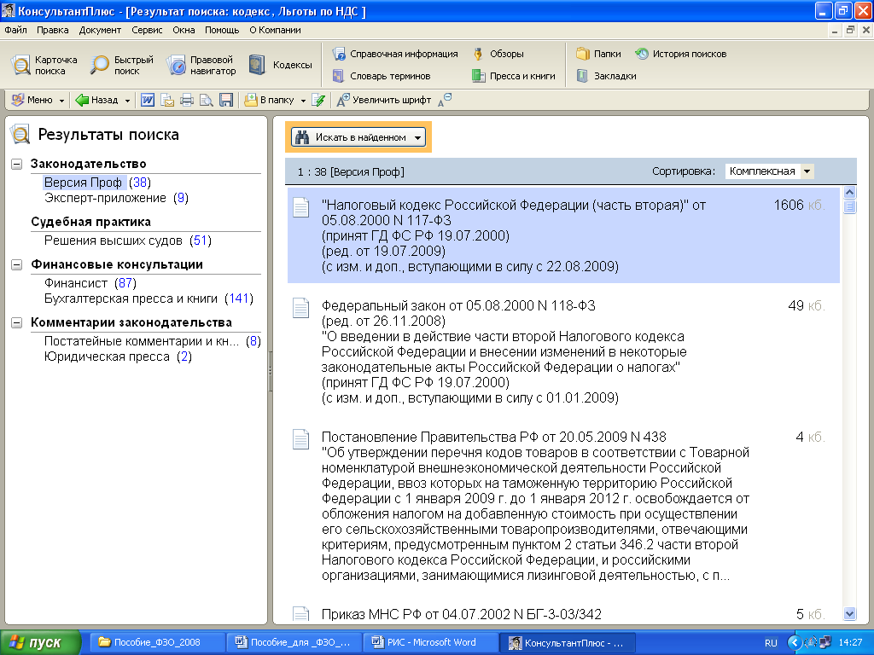Collapse Комментарии законодательства section
This screenshot has width=874, height=655.
[17, 323]
